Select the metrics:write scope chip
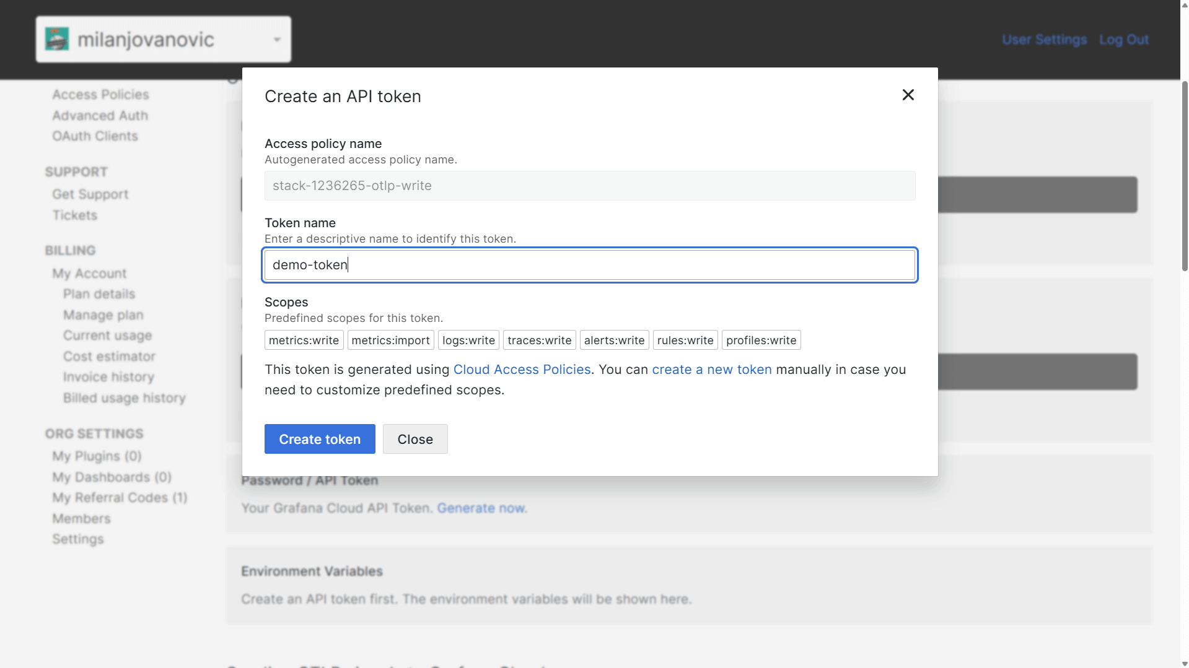The height and width of the screenshot is (668, 1189). pos(304,340)
